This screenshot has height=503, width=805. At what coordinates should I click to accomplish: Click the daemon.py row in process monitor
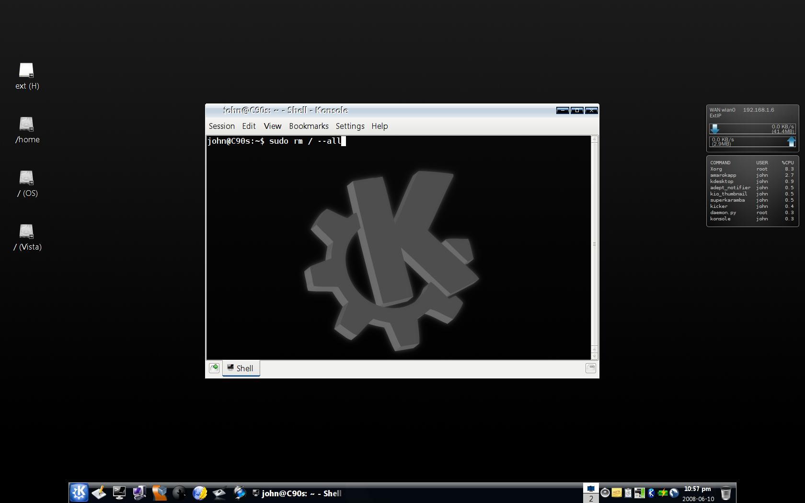tap(752, 213)
